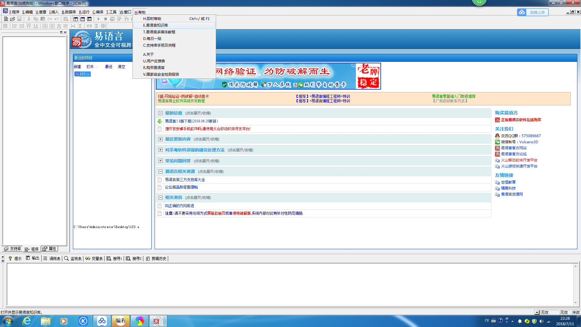The width and height of the screenshot is (581, 327).
Task: Click the align left edges icon
Action: click(x=15, y=26)
